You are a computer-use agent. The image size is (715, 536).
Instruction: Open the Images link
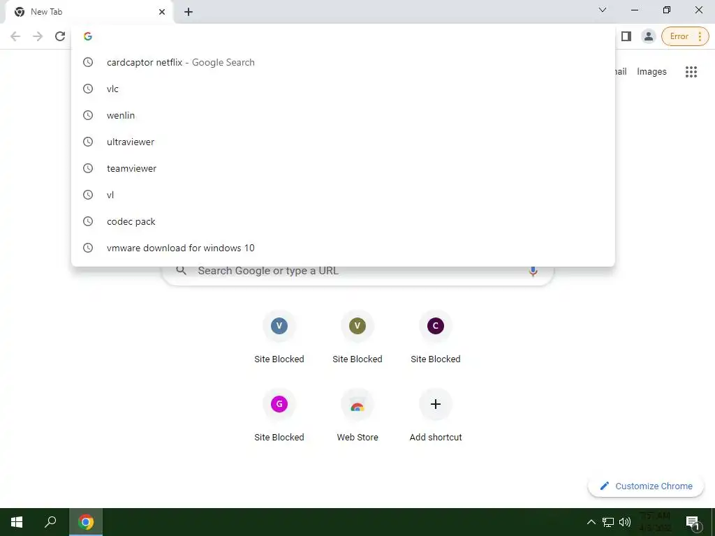tap(651, 72)
